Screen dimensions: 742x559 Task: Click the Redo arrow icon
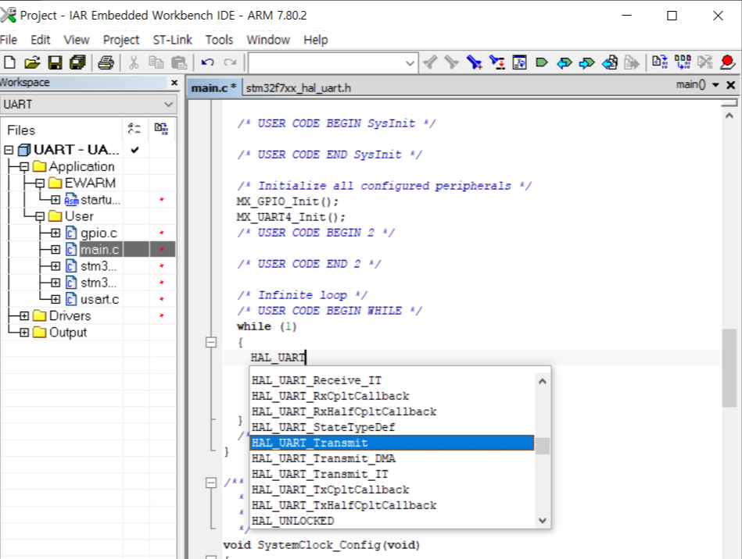click(230, 62)
